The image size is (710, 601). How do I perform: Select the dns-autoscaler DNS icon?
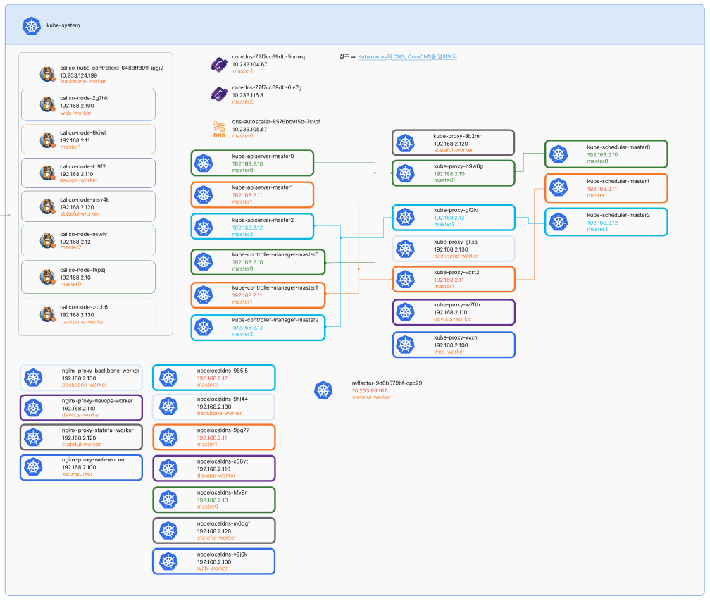tap(219, 129)
